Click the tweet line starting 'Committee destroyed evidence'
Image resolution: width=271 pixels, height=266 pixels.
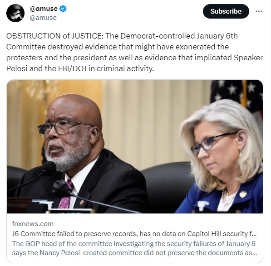coord(118,47)
